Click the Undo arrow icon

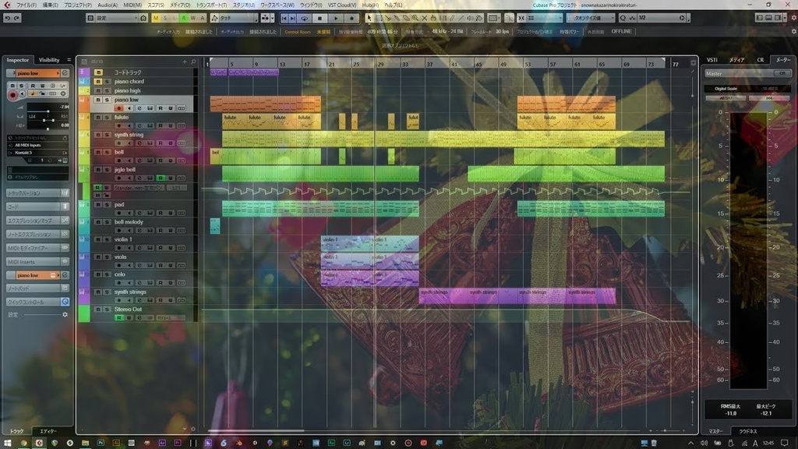(8, 18)
